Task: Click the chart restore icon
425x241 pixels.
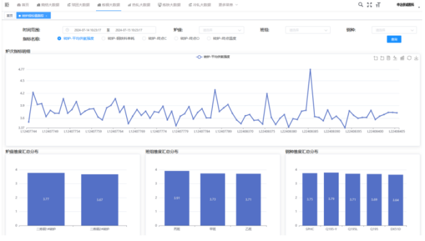Action: coord(410,58)
